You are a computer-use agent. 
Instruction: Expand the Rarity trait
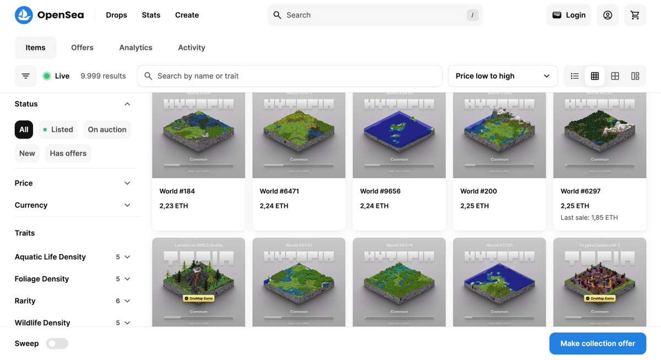[x=73, y=301]
